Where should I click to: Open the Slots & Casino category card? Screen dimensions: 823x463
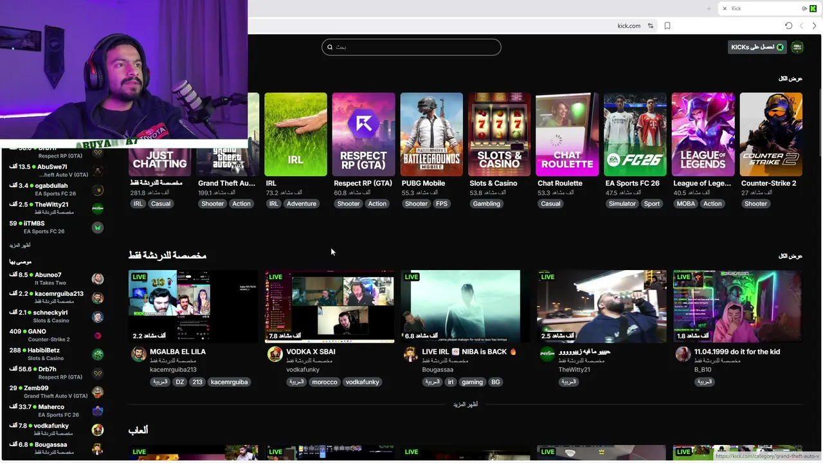pos(500,134)
